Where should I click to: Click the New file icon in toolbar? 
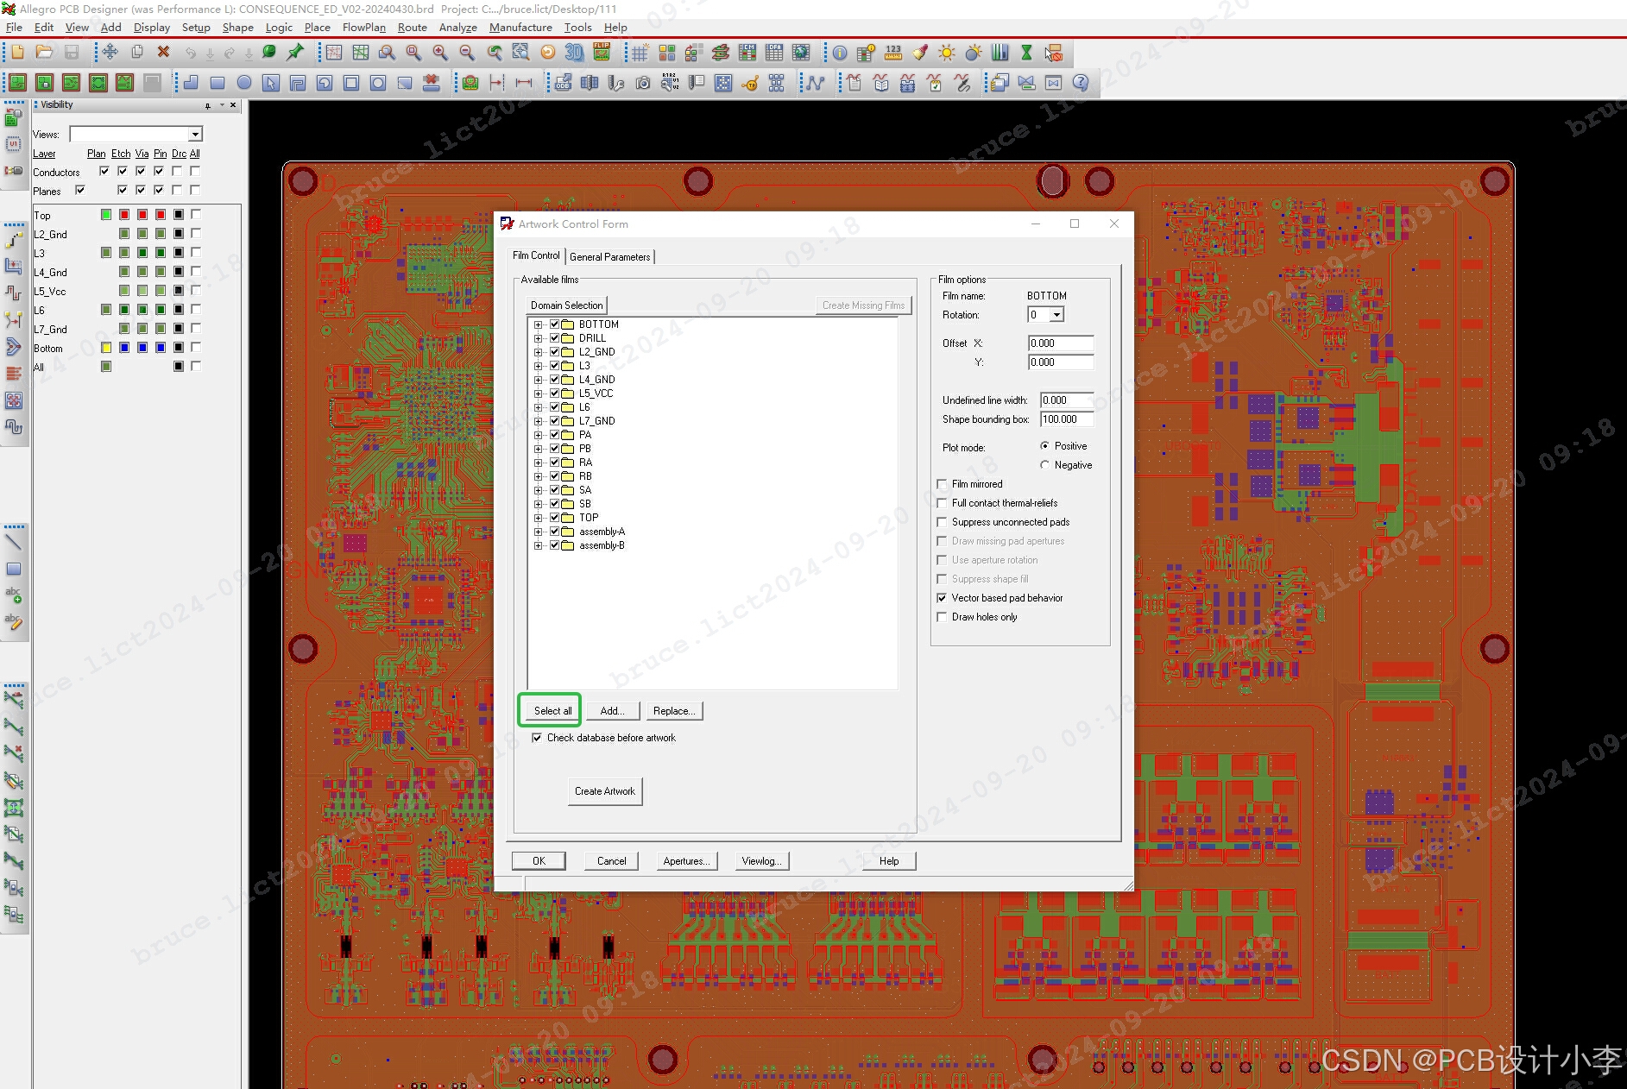pos(17,53)
